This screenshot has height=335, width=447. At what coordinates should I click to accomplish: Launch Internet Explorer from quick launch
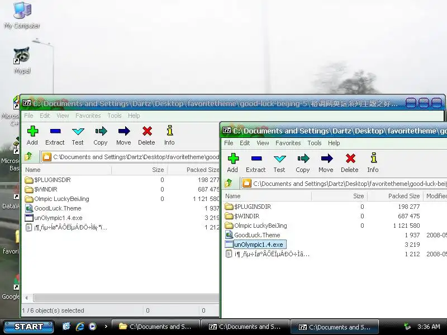(x=79, y=327)
